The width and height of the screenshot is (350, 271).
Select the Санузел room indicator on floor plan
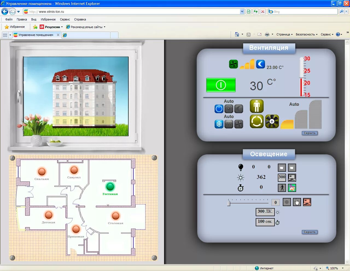(x=74, y=170)
